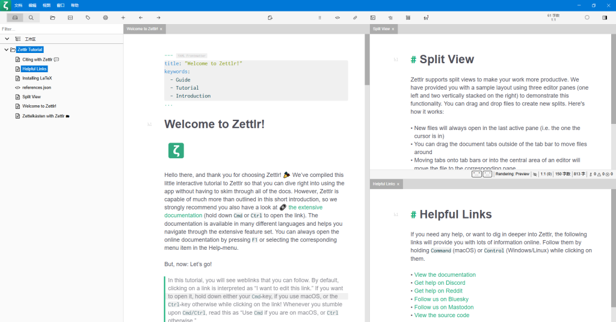The height and width of the screenshot is (322, 616).
Task: Create new file with plus icon
Action: pyautogui.click(x=123, y=17)
